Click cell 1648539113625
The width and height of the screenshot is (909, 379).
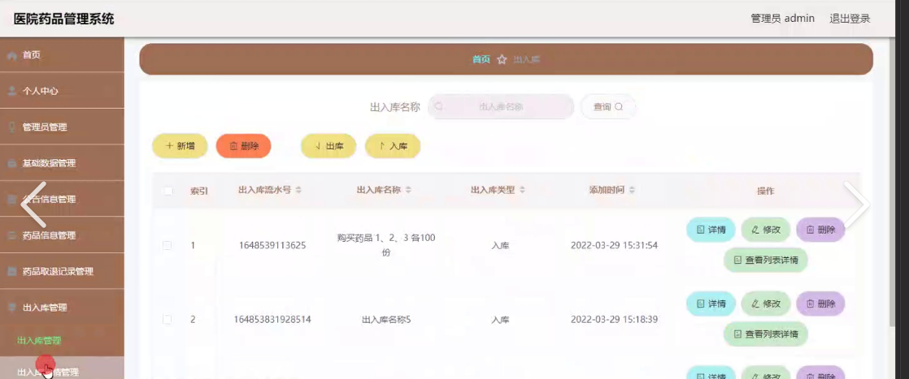(x=272, y=245)
